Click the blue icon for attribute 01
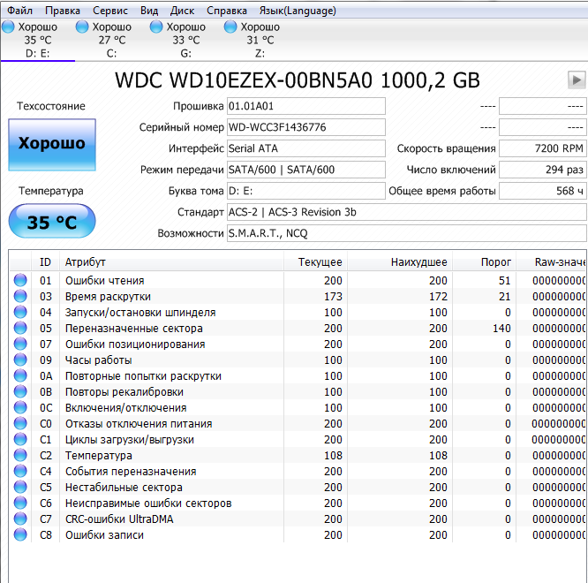 (20, 281)
